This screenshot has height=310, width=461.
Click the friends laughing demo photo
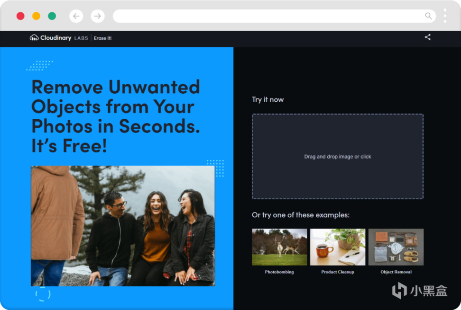(x=123, y=226)
